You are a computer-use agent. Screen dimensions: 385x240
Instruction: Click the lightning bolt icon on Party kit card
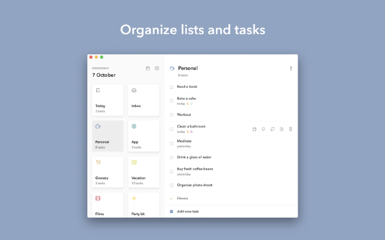[x=134, y=198]
